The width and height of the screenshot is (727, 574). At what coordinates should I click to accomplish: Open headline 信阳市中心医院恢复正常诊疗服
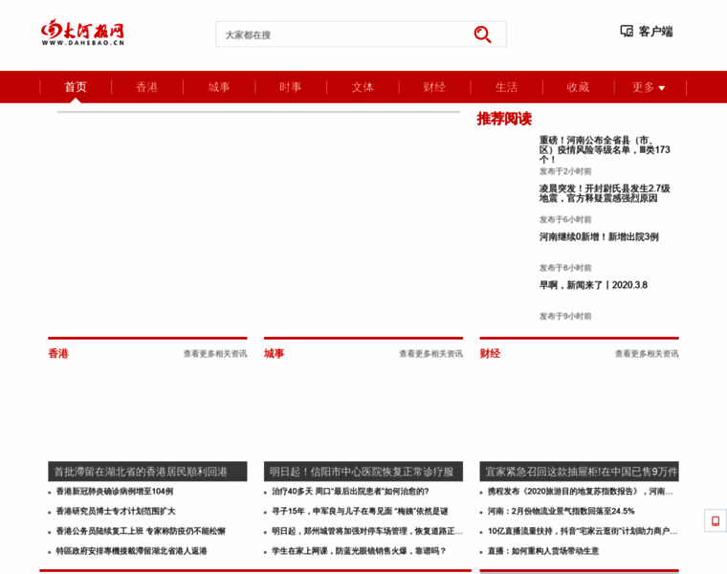363,472
